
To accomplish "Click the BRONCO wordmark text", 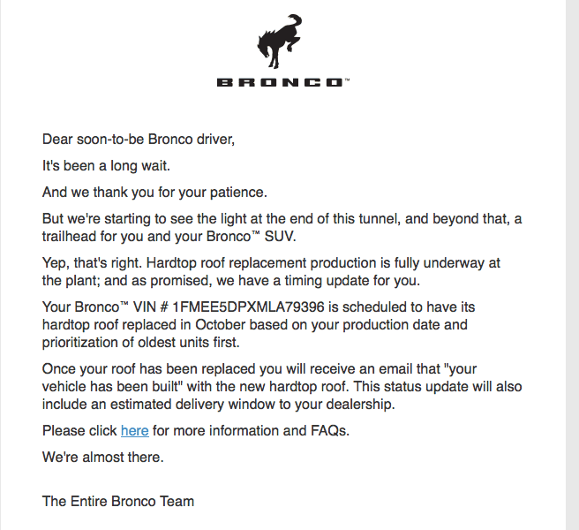I will click(281, 82).
